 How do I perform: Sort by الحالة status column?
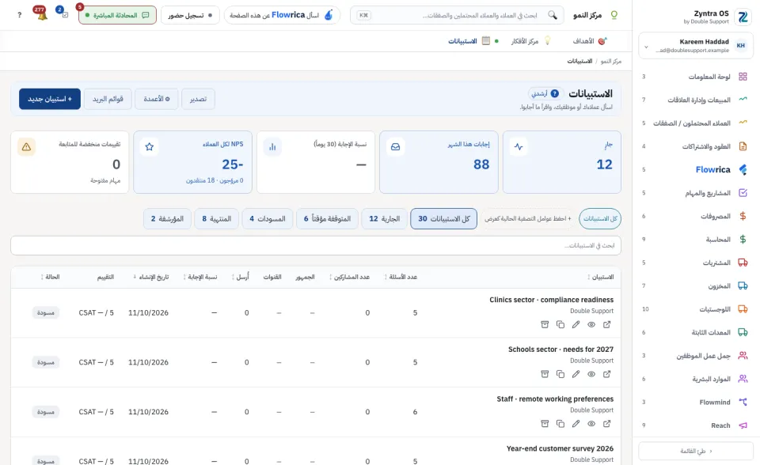pos(50,277)
